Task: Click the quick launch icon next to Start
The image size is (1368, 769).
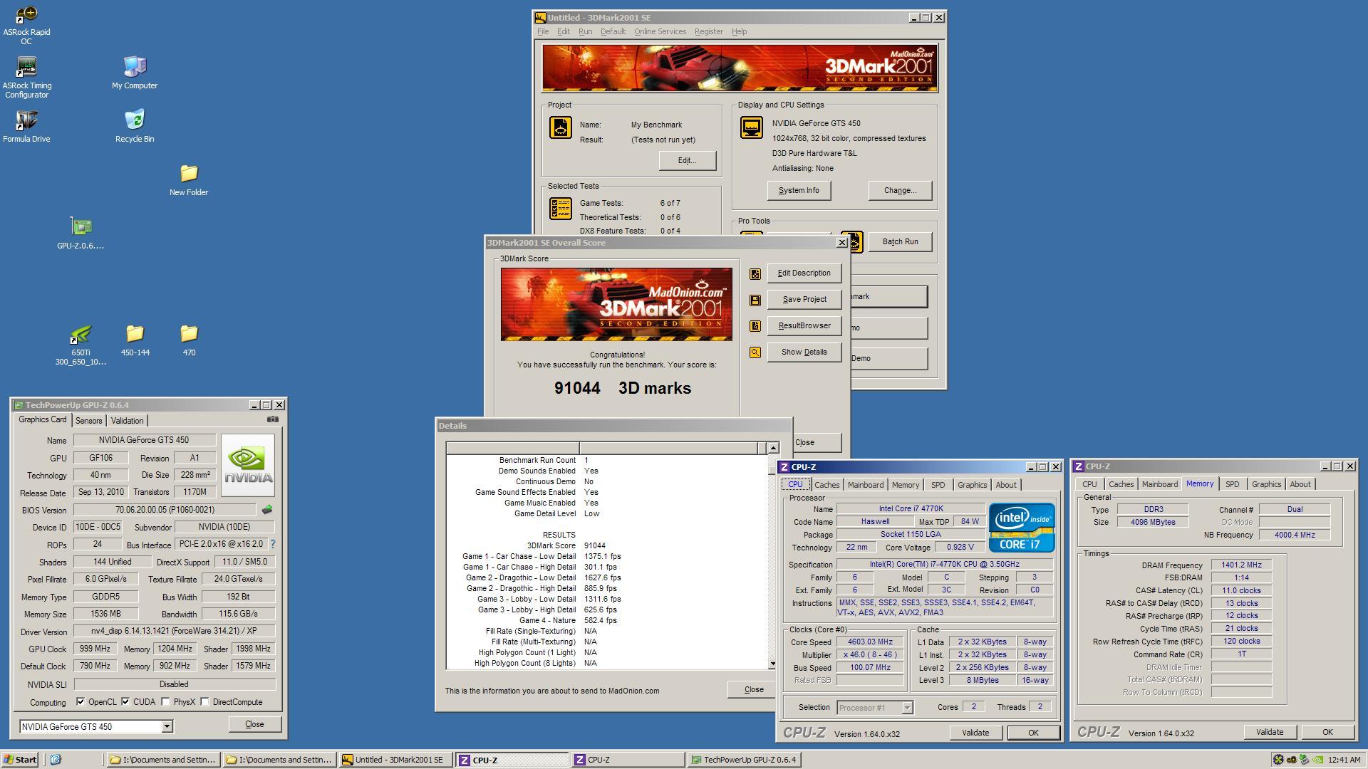Action: tap(56, 760)
